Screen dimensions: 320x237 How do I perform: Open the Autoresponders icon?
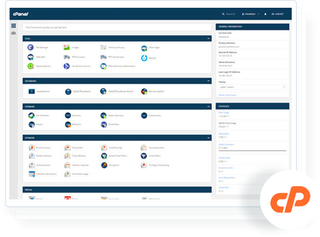pyautogui.click(x=144, y=147)
